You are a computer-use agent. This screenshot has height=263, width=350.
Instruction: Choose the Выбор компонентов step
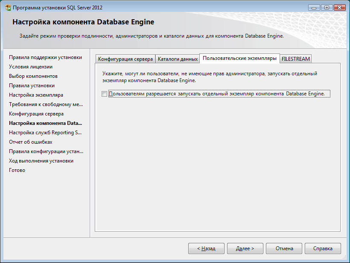coord(33,76)
